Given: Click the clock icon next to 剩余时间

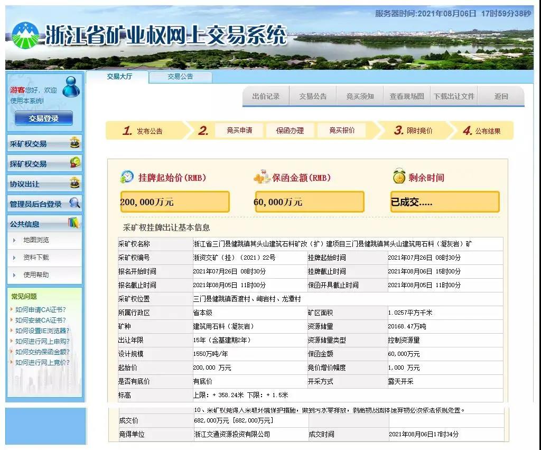Looking at the screenshot, I should point(399,177).
